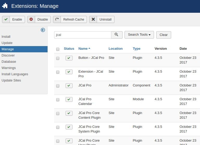Select Manage in the sidebar
Screen dimensions: 200x145
[x=24, y=49]
